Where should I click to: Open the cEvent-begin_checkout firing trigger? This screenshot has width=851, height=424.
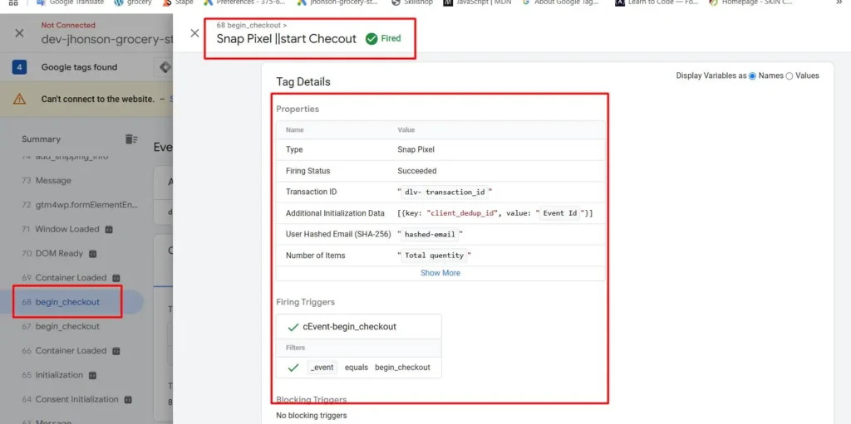350,327
